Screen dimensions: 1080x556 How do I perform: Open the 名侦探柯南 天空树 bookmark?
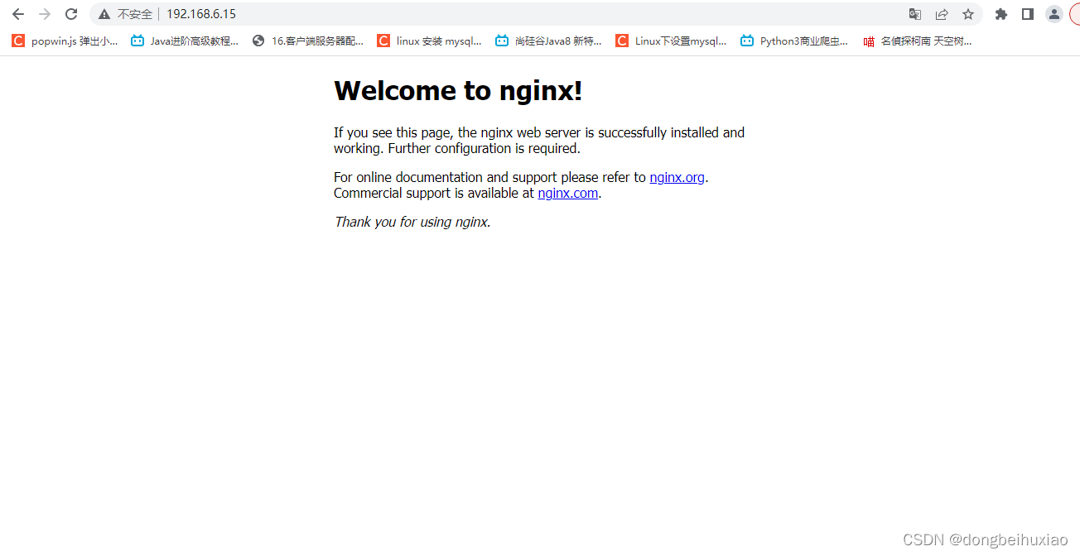[917, 41]
